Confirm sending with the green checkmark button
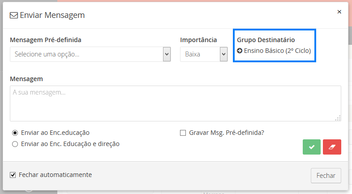352x194 pixels. tap(311, 147)
